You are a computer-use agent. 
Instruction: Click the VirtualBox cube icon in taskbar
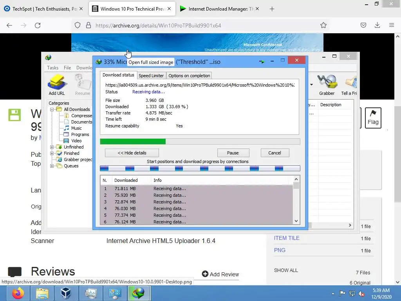[x=66, y=293]
